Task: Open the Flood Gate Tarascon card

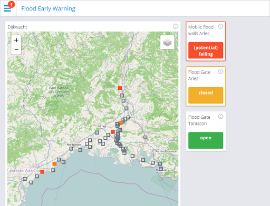Action: [206, 131]
